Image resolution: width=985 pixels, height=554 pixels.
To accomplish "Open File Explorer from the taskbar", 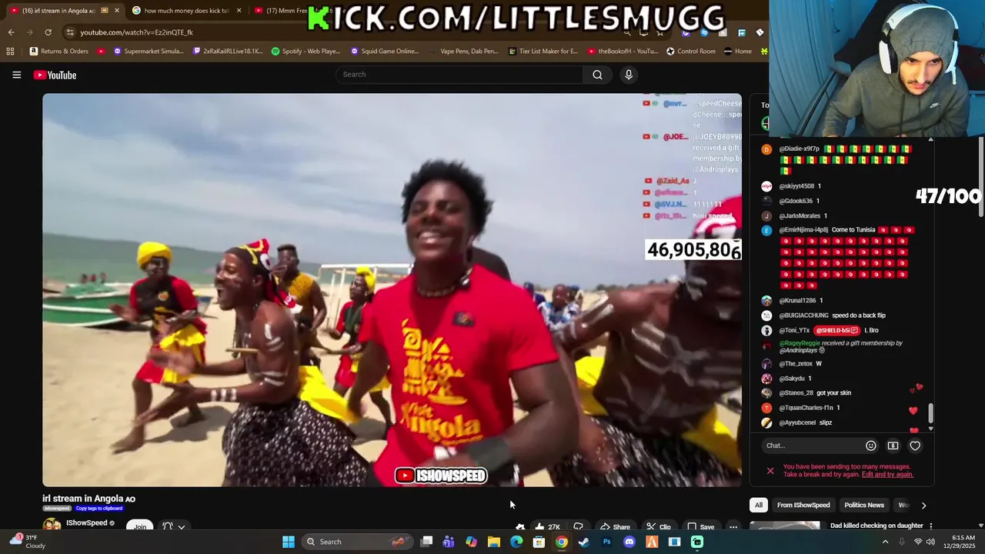I will point(494,542).
